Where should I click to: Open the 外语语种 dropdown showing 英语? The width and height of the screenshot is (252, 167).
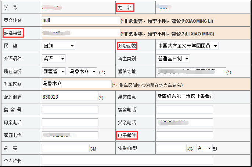[54, 58]
